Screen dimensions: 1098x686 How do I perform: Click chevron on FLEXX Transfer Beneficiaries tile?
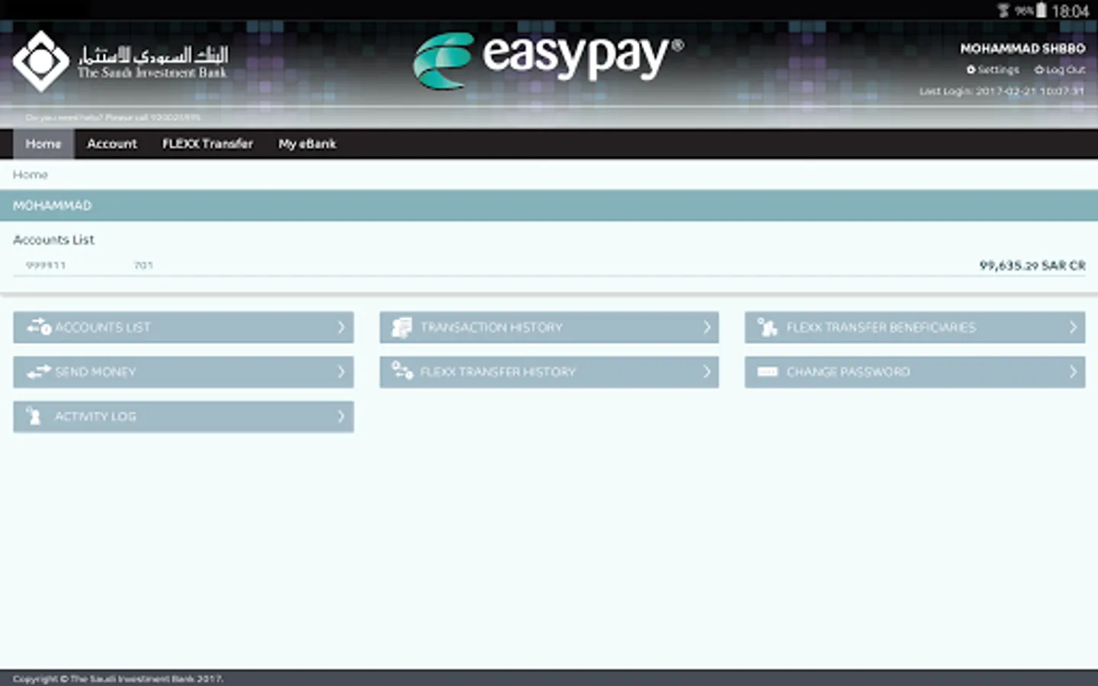tap(1073, 327)
